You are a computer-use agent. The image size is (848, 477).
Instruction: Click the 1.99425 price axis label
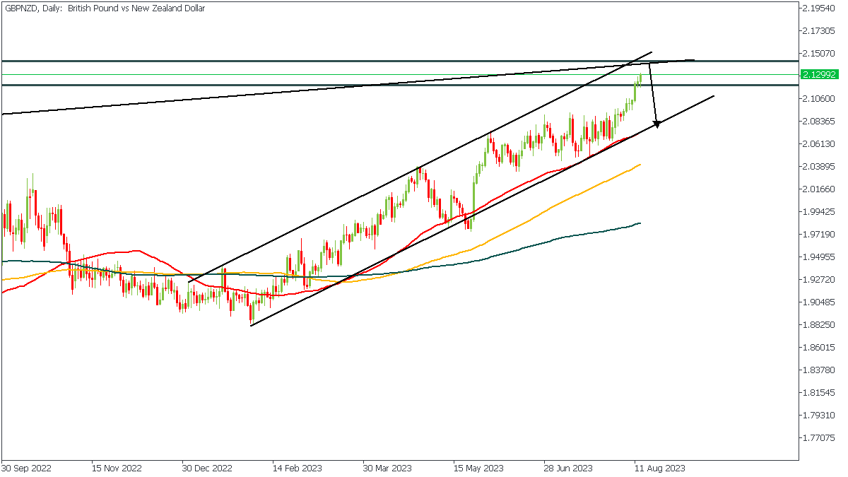click(820, 212)
